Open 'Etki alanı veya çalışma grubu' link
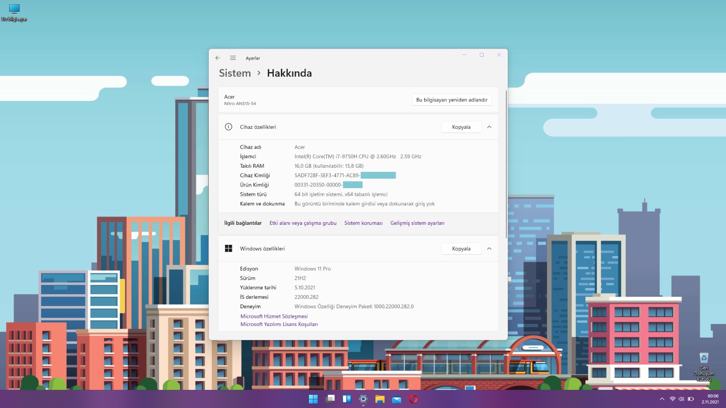Screen dimensions: 726x408 coord(303,223)
